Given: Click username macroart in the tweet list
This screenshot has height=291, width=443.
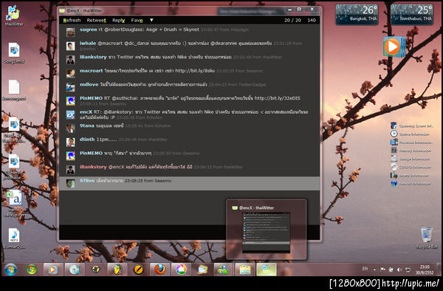Looking at the screenshot, I should coord(92,71).
